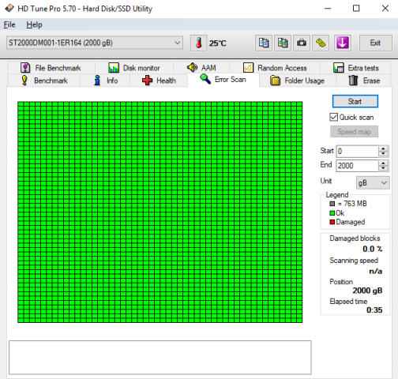The width and height of the screenshot is (398, 379).
Task: Open the AAM tab
Action: pyautogui.click(x=201, y=68)
